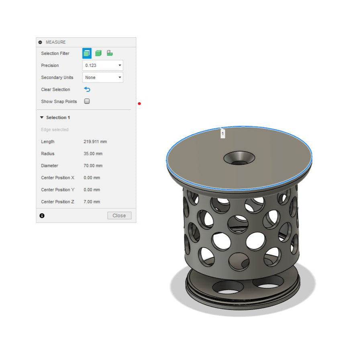Image resolution: width=355 pixels, height=354 pixels.
Task: Click the Precision label
Action: click(x=50, y=65)
